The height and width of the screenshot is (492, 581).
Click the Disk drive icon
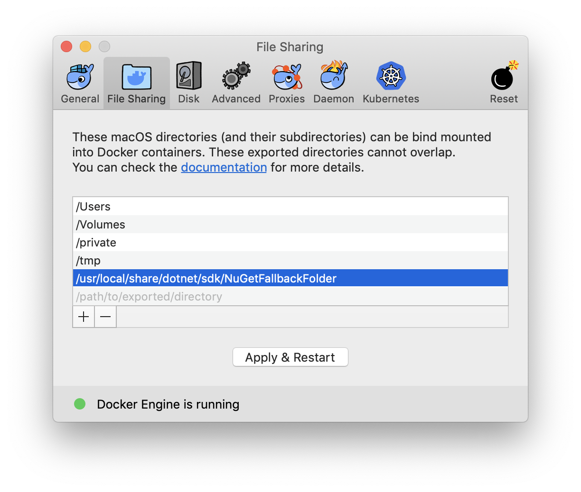(188, 76)
